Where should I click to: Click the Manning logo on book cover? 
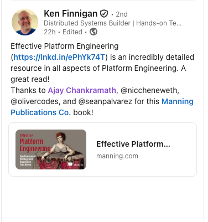click(x=76, y=164)
